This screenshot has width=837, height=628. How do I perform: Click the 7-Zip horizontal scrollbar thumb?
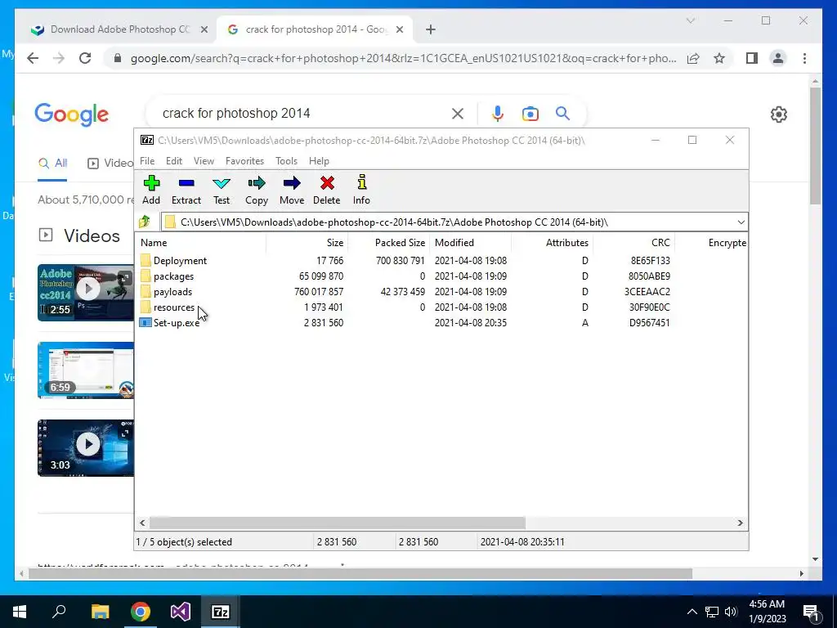(338, 523)
